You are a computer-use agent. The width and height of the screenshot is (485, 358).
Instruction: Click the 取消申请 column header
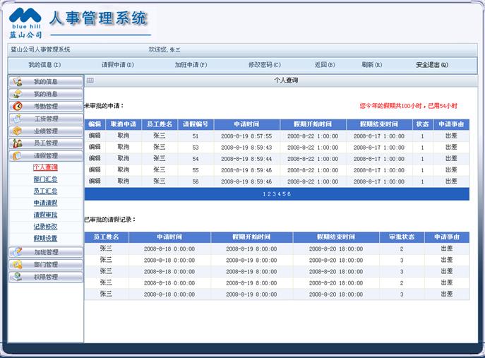(123, 124)
